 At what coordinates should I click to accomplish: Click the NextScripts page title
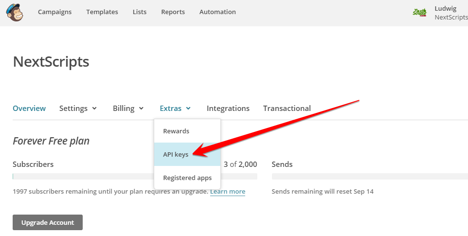click(51, 62)
